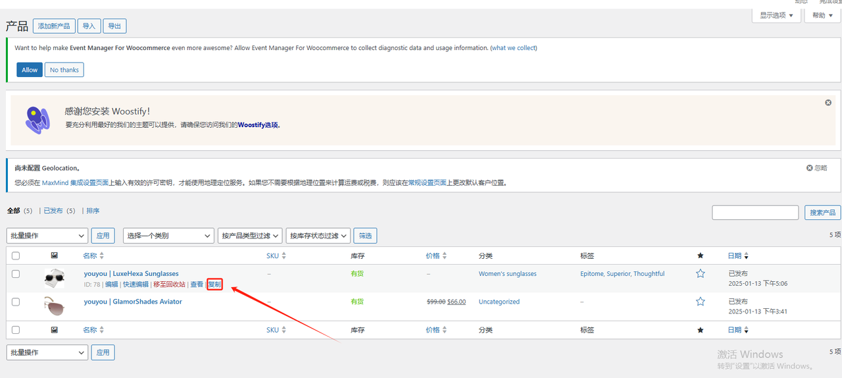Click the Allow button
Screen dimensions: 842x378
pyautogui.click(x=30, y=70)
